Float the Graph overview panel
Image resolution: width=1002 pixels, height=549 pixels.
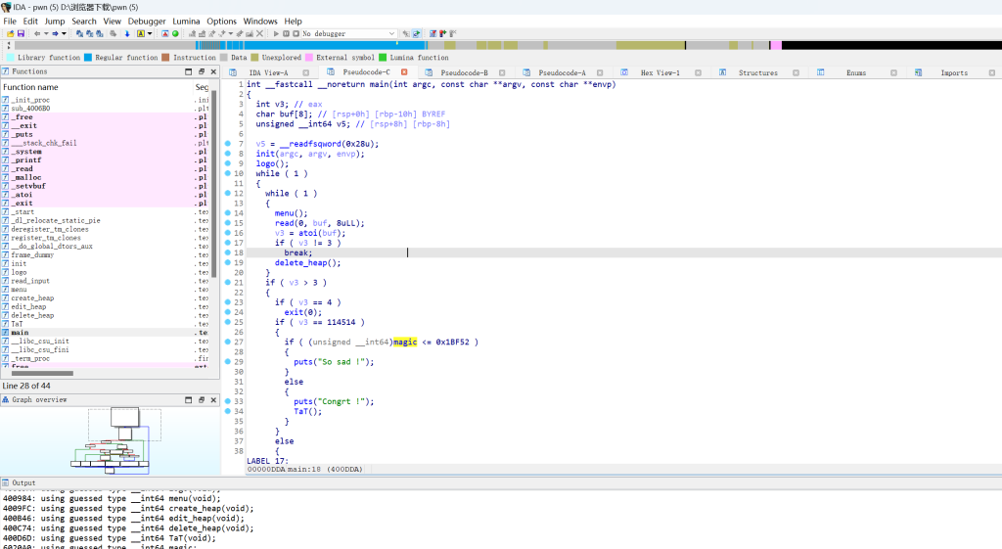coord(201,399)
